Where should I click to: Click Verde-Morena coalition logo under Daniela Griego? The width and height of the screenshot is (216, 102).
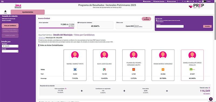pos(192,70)
